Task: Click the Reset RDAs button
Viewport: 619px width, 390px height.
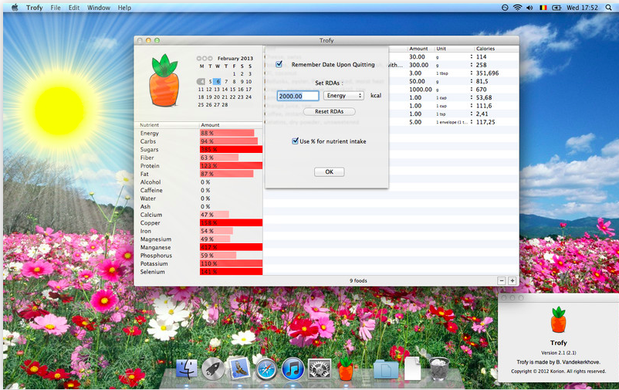Action: coord(330,111)
